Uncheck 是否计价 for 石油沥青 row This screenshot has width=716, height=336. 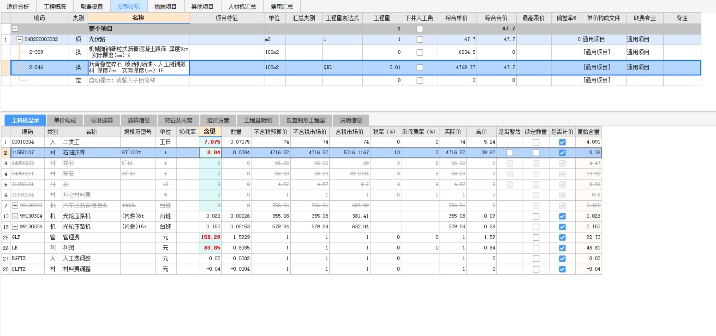(x=562, y=153)
